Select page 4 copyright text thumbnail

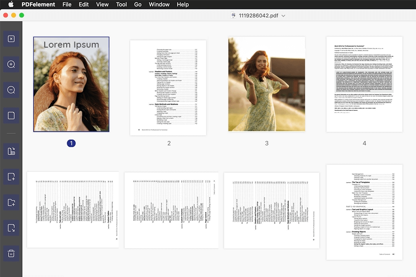click(364, 84)
